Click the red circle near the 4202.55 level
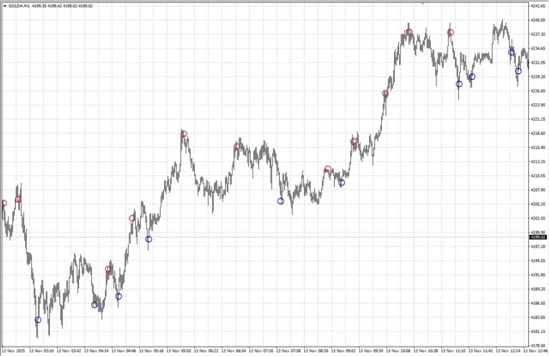Image resolution: width=549 pixels, height=356 pixels. coord(132,219)
